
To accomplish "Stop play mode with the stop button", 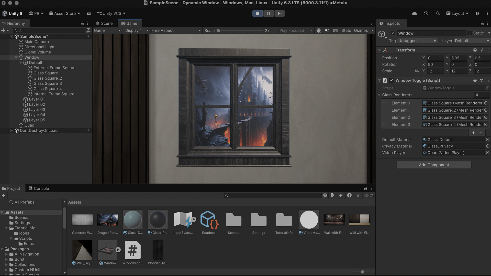I will pyautogui.click(x=258, y=14).
